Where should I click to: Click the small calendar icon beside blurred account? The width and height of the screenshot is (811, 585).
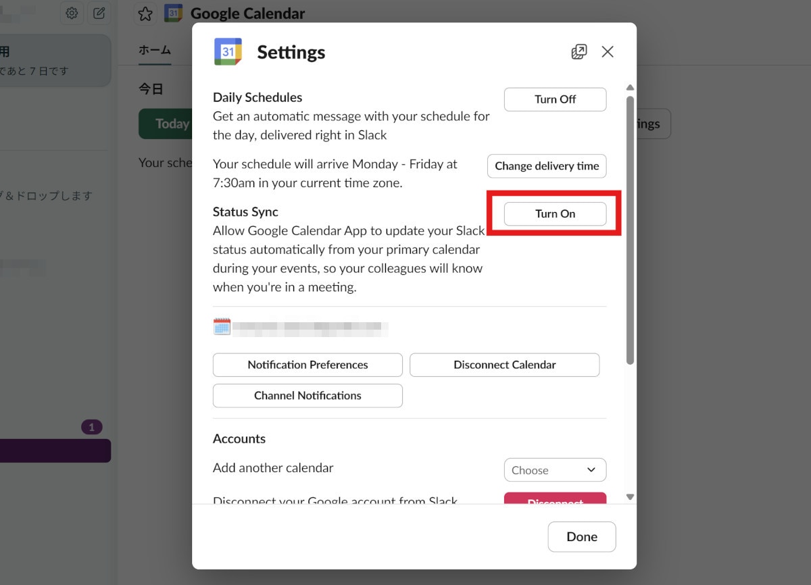[222, 328]
